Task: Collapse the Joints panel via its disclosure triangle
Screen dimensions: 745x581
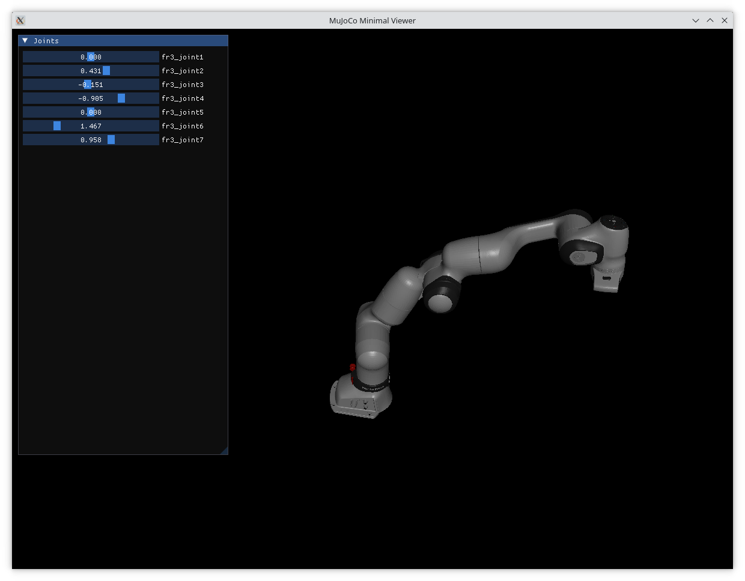Action: [25, 40]
